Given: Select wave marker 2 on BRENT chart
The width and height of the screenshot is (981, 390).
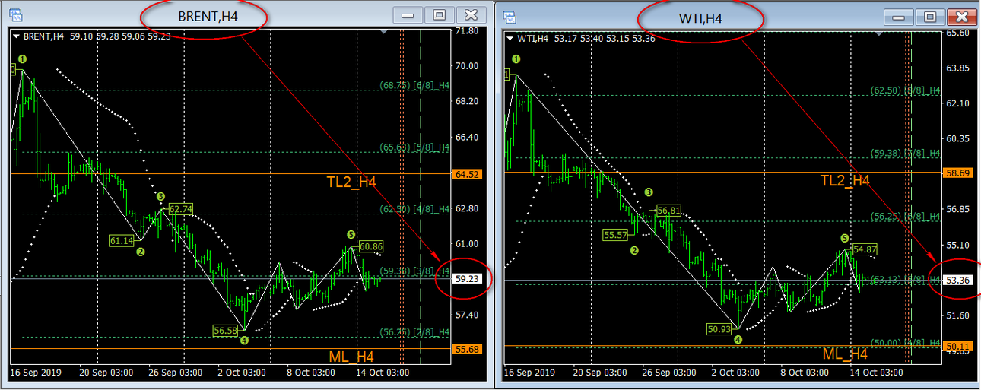Looking at the screenshot, I should pos(141,252).
